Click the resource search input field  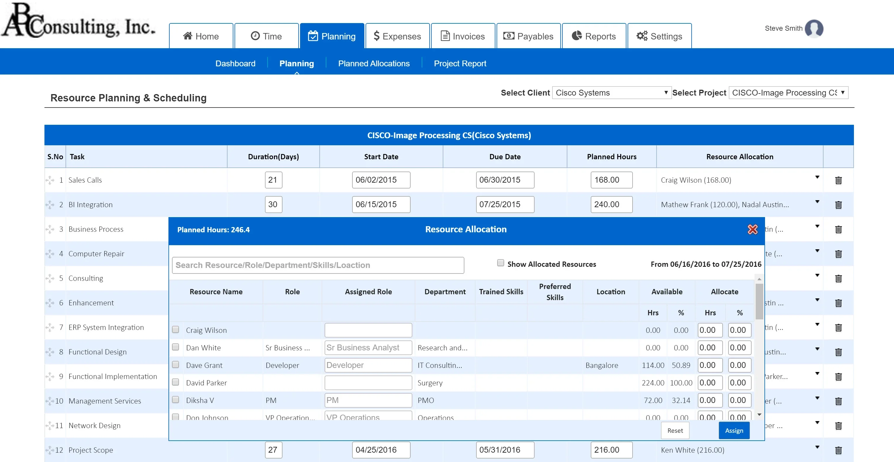click(x=318, y=265)
